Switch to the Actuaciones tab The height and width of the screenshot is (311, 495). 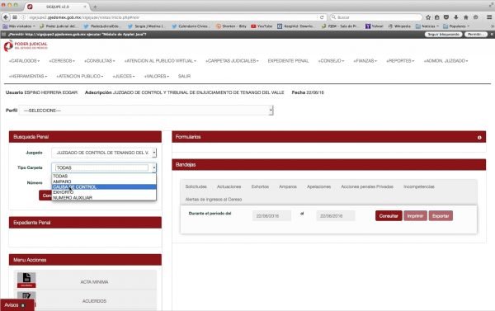229,186
